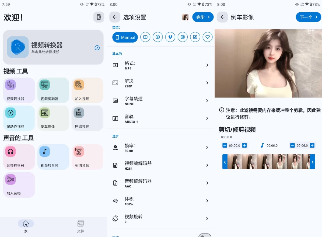Image resolution: width=322 pixels, height=237 pixels.
Task: Expand the 解决 720P resolution options
Action: tap(161, 83)
